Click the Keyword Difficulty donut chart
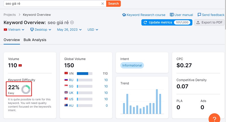The width and height of the screenshot is (226, 122). point(26,89)
